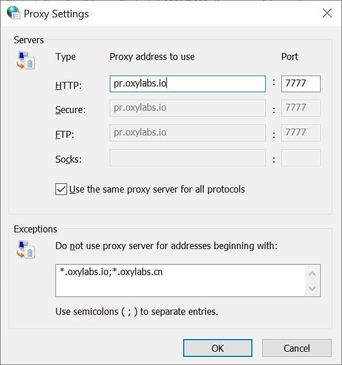This screenshot has height=365, width=342.
Task: Click the Secure port field
Action: coord(301,108)
